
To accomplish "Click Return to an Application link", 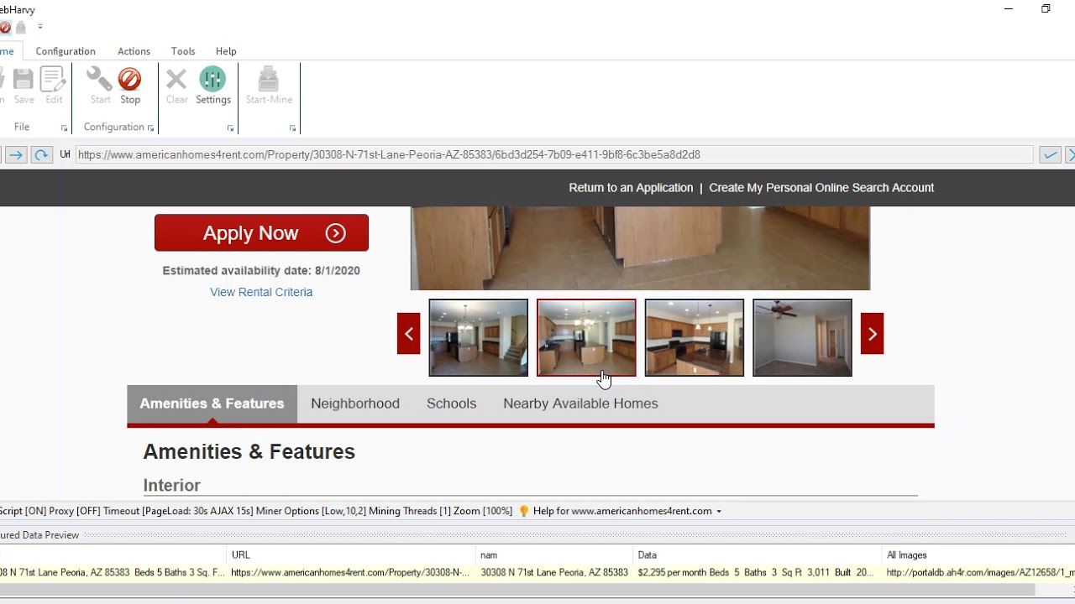I will 631,188.
